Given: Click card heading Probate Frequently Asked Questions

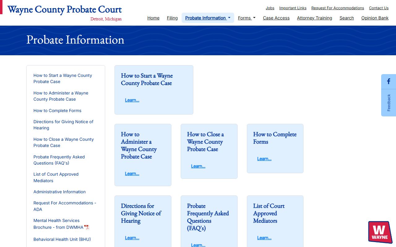Looking at the screenshot, I should (x=208, y=217).
